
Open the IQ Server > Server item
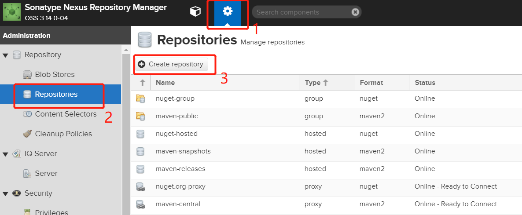pyautogui.click(x=46, y=174)
